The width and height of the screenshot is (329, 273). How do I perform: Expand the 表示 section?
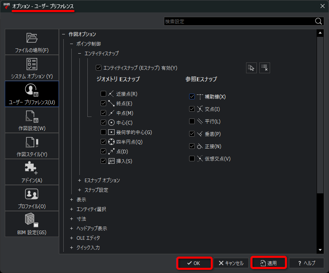[72, 200]
